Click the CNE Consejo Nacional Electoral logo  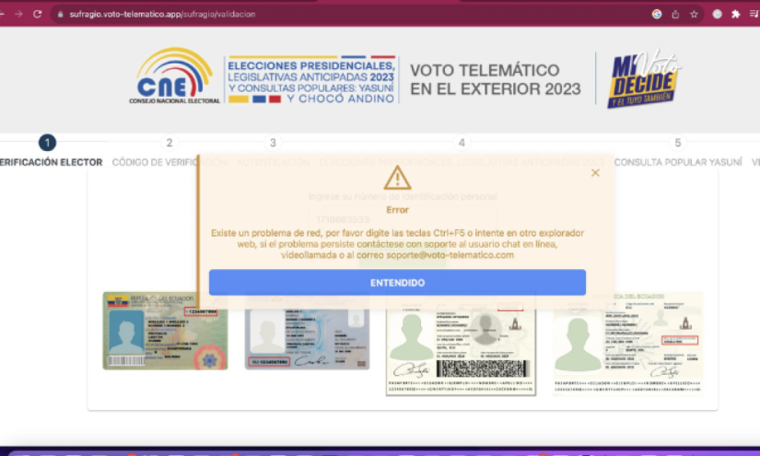(174, 76)
